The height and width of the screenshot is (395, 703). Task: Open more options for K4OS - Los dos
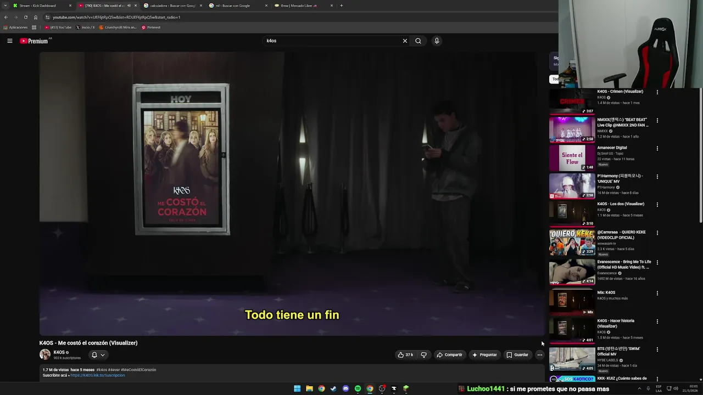point(657,205)
